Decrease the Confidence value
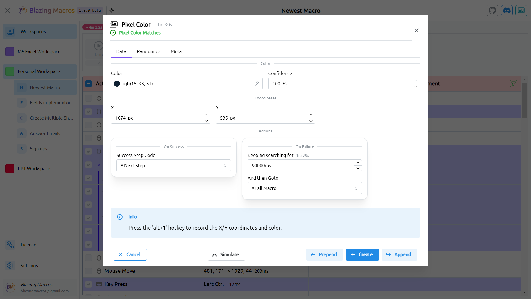 tap(416, 87)
